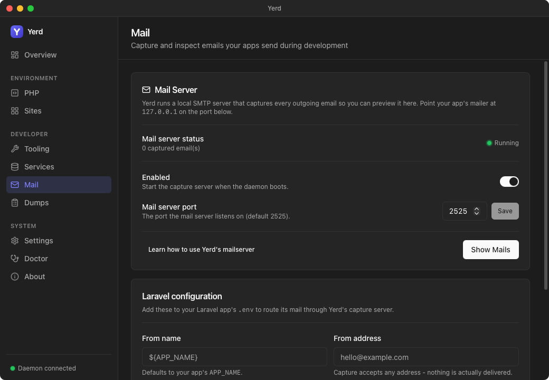Image resolution: width=549 pixels, height=380 pixels.
Task: Click the Mail server port label
Action: tap(169, 207)
